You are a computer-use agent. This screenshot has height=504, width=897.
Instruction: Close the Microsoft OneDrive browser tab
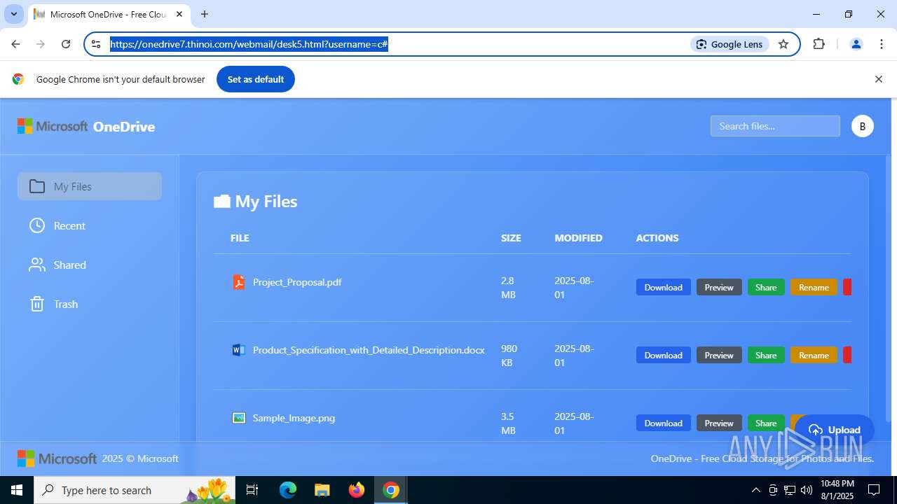click(179, 14)
